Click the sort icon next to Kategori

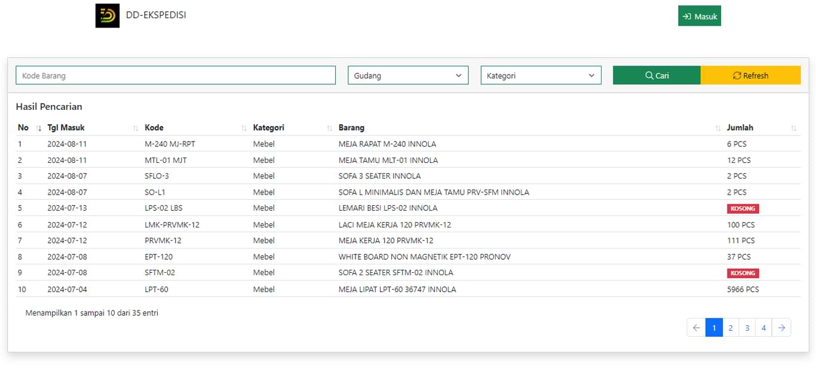[x=329, y=128]
